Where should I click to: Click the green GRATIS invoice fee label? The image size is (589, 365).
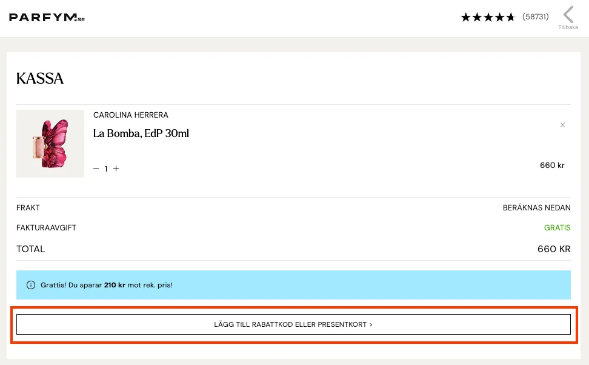click(557, 228)
